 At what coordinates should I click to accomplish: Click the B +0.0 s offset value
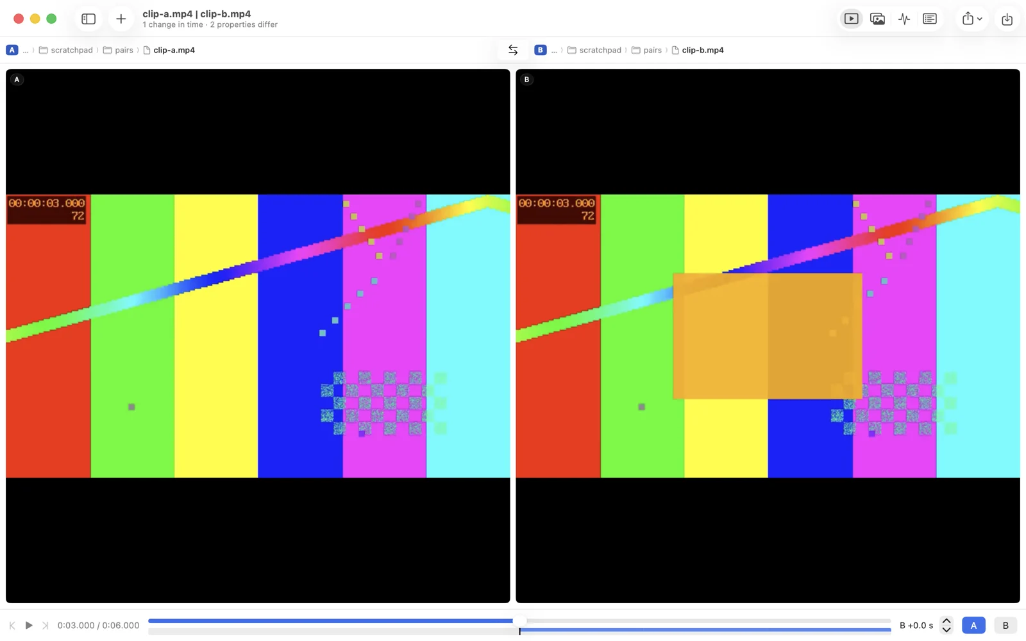[916, 625]
